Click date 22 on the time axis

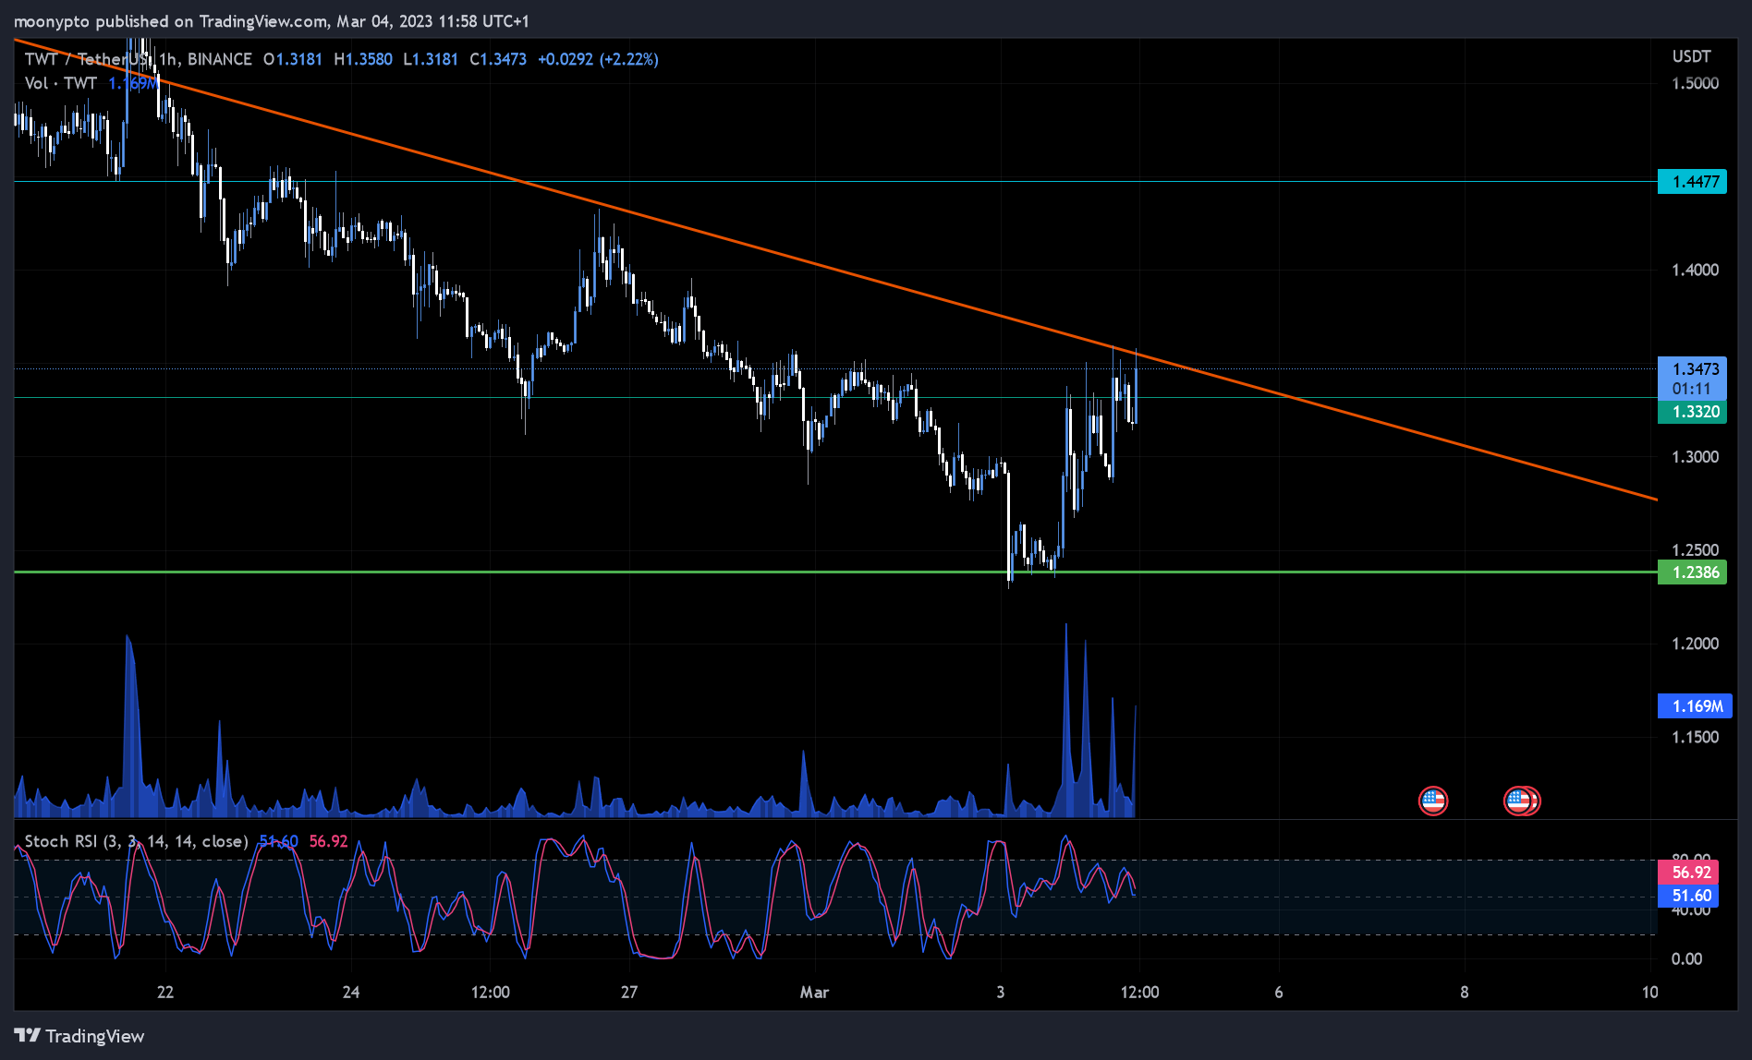point(165,993)
